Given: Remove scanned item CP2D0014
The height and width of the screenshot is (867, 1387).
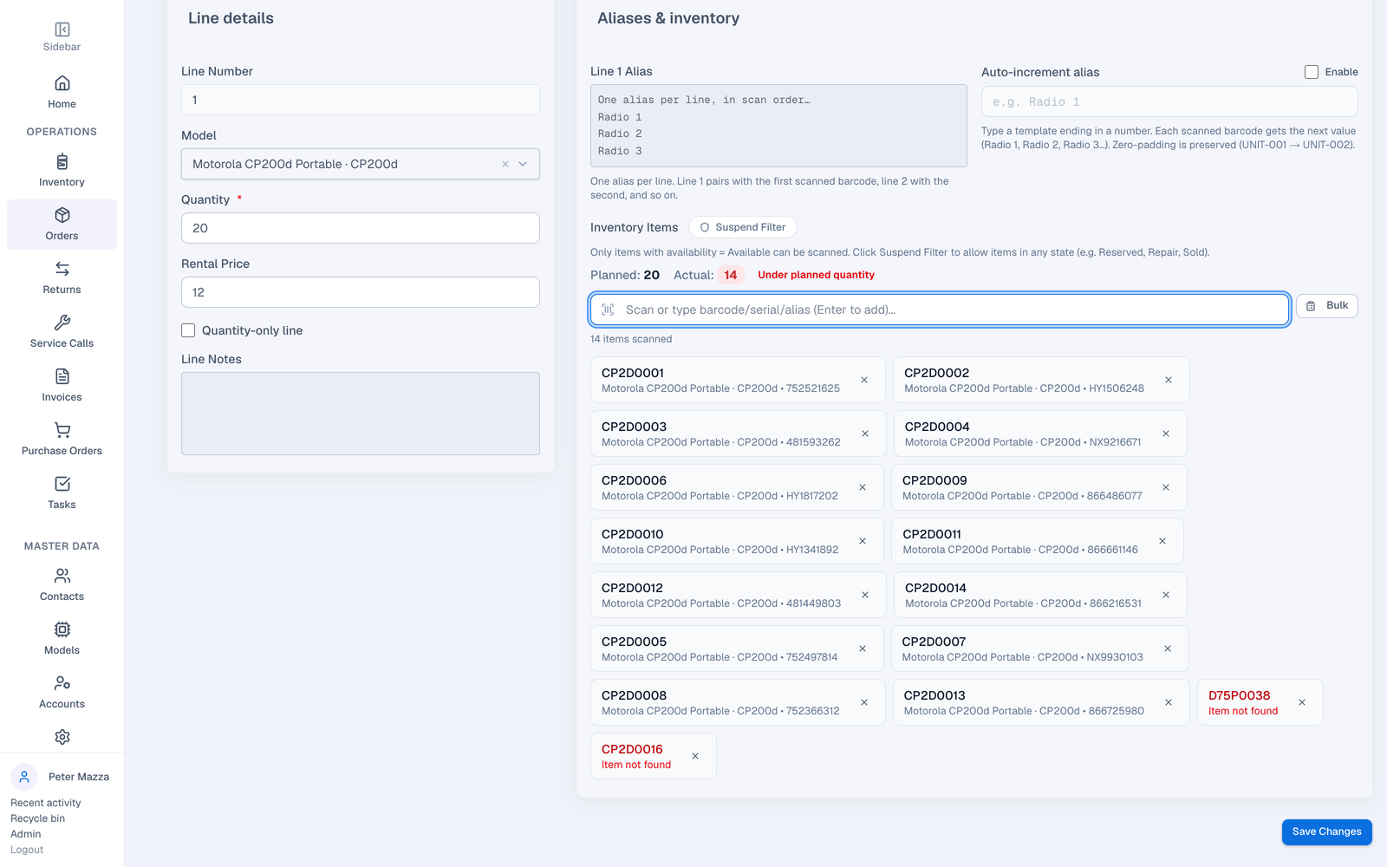Looking at the screenshot, I should point(1166,595).
